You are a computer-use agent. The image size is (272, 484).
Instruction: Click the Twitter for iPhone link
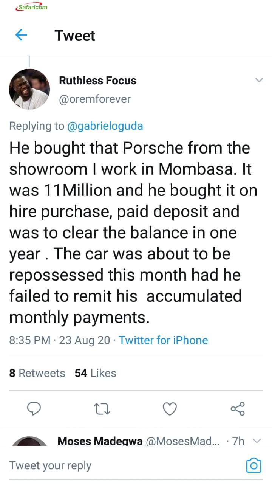tap(163, 340)
